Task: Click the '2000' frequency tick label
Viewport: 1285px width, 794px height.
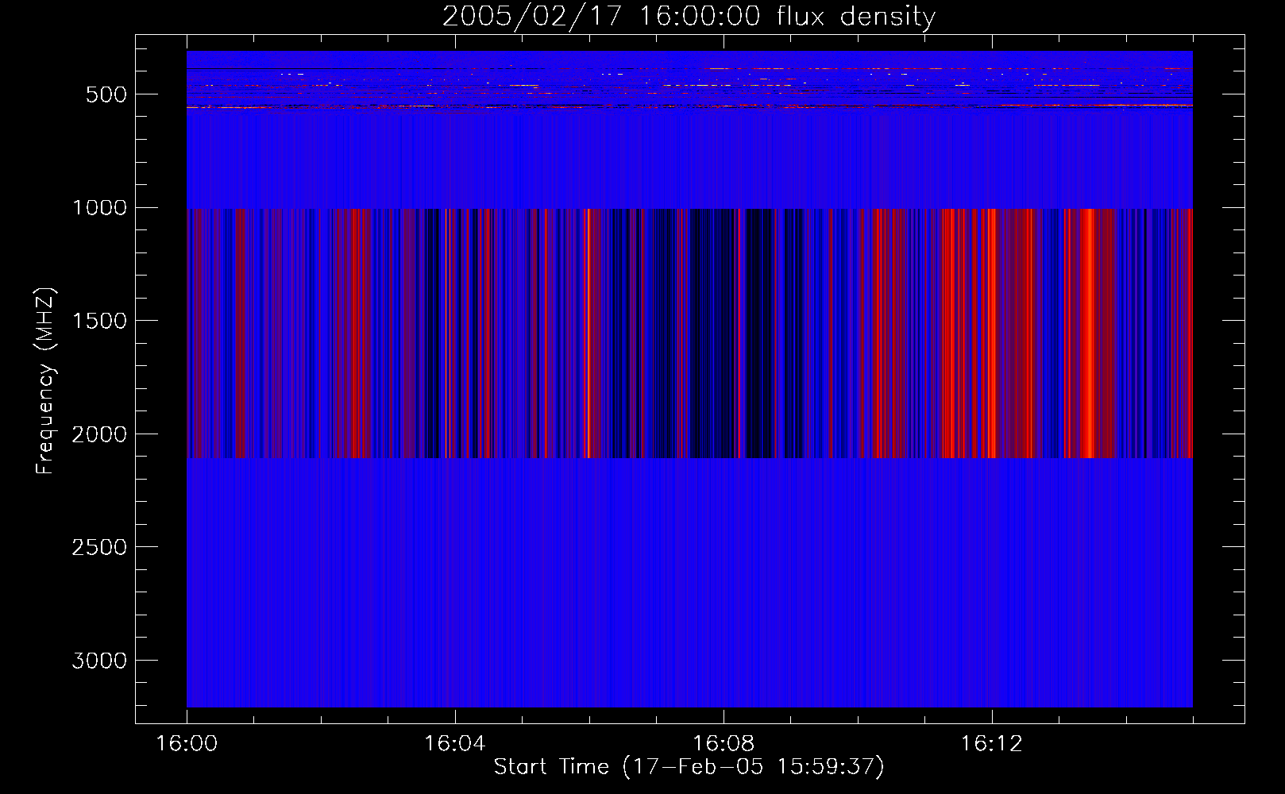Action: [x=99, y=434]
